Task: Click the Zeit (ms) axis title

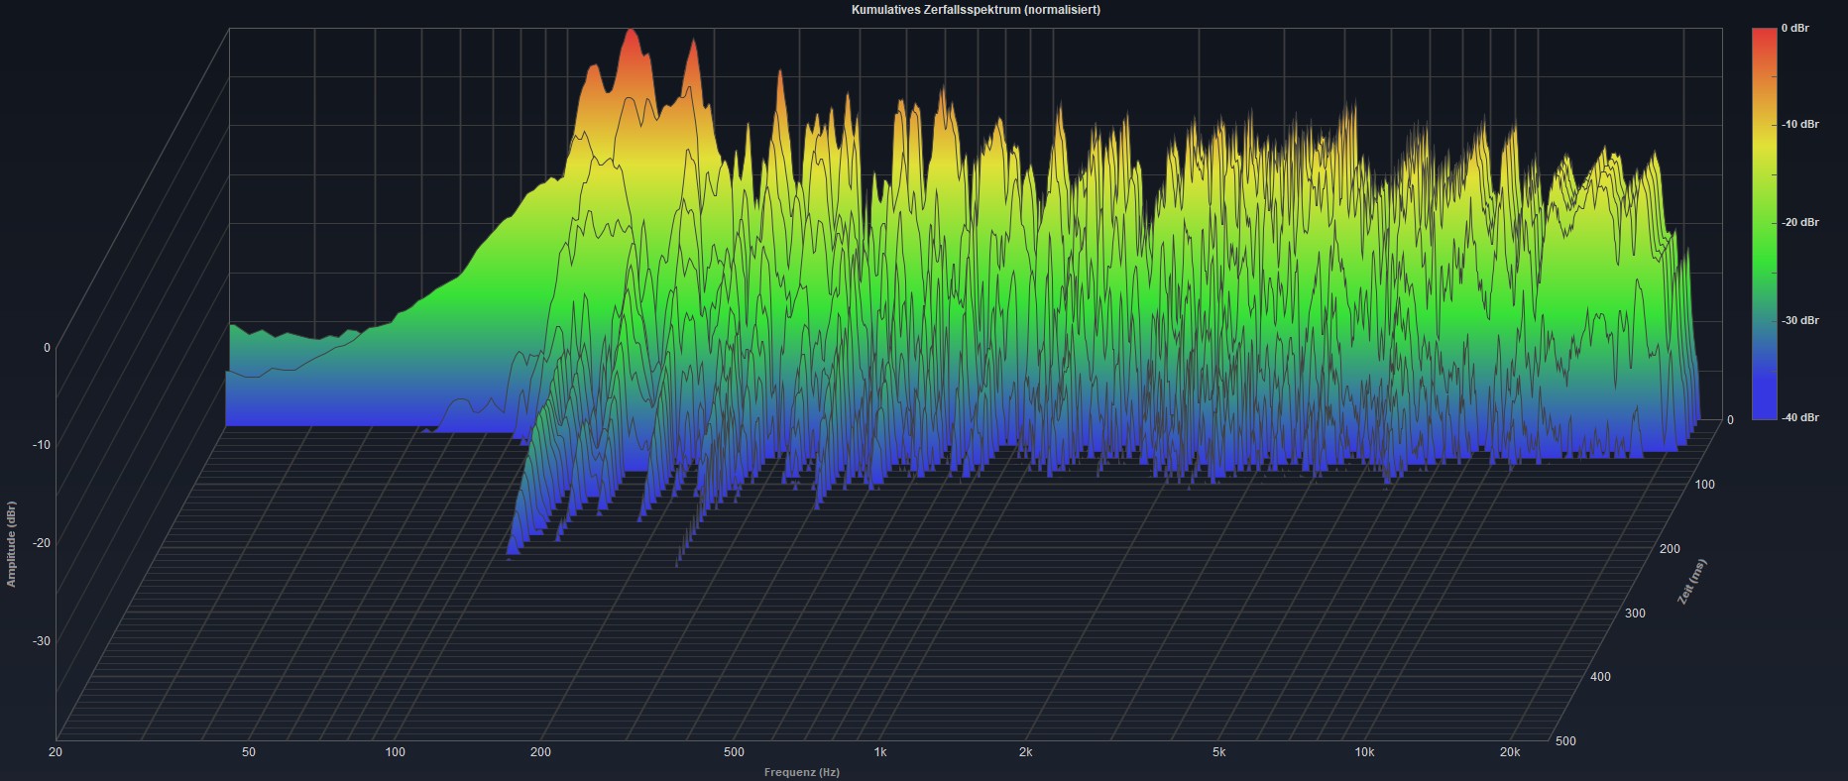Action: [x=1691, y=582]
